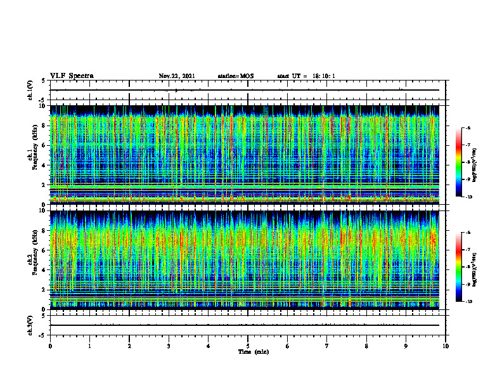502x388 pixels.
Task: Click the "-5" tick on ch.3(V) axis
Action: [x=42, y=335]
